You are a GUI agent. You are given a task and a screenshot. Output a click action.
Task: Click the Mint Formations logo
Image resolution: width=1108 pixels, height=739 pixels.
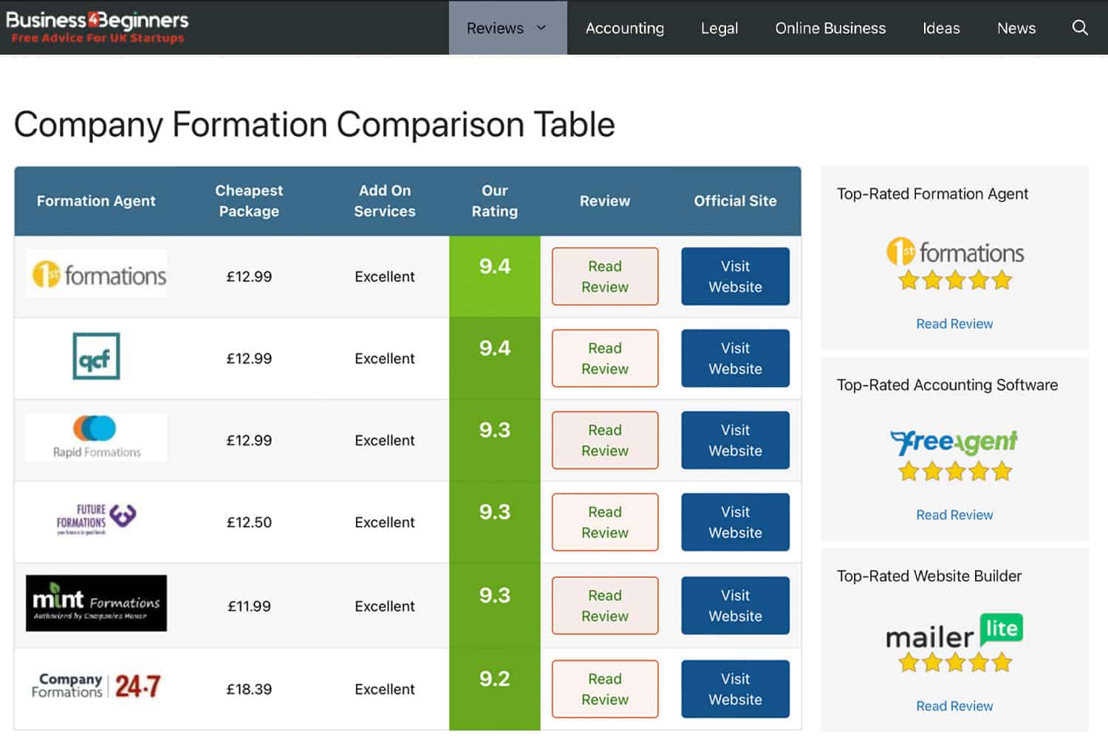[x=96, y=603]
